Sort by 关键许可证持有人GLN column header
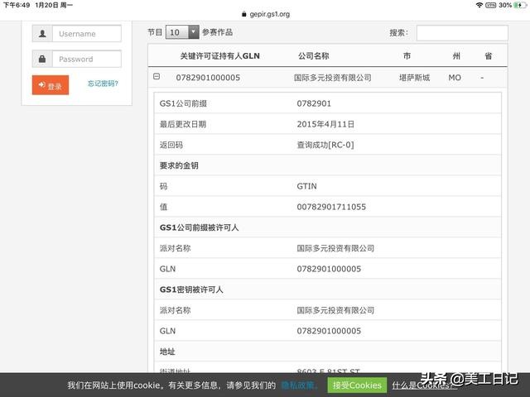530x397 pixels. (x=219, y=56)
